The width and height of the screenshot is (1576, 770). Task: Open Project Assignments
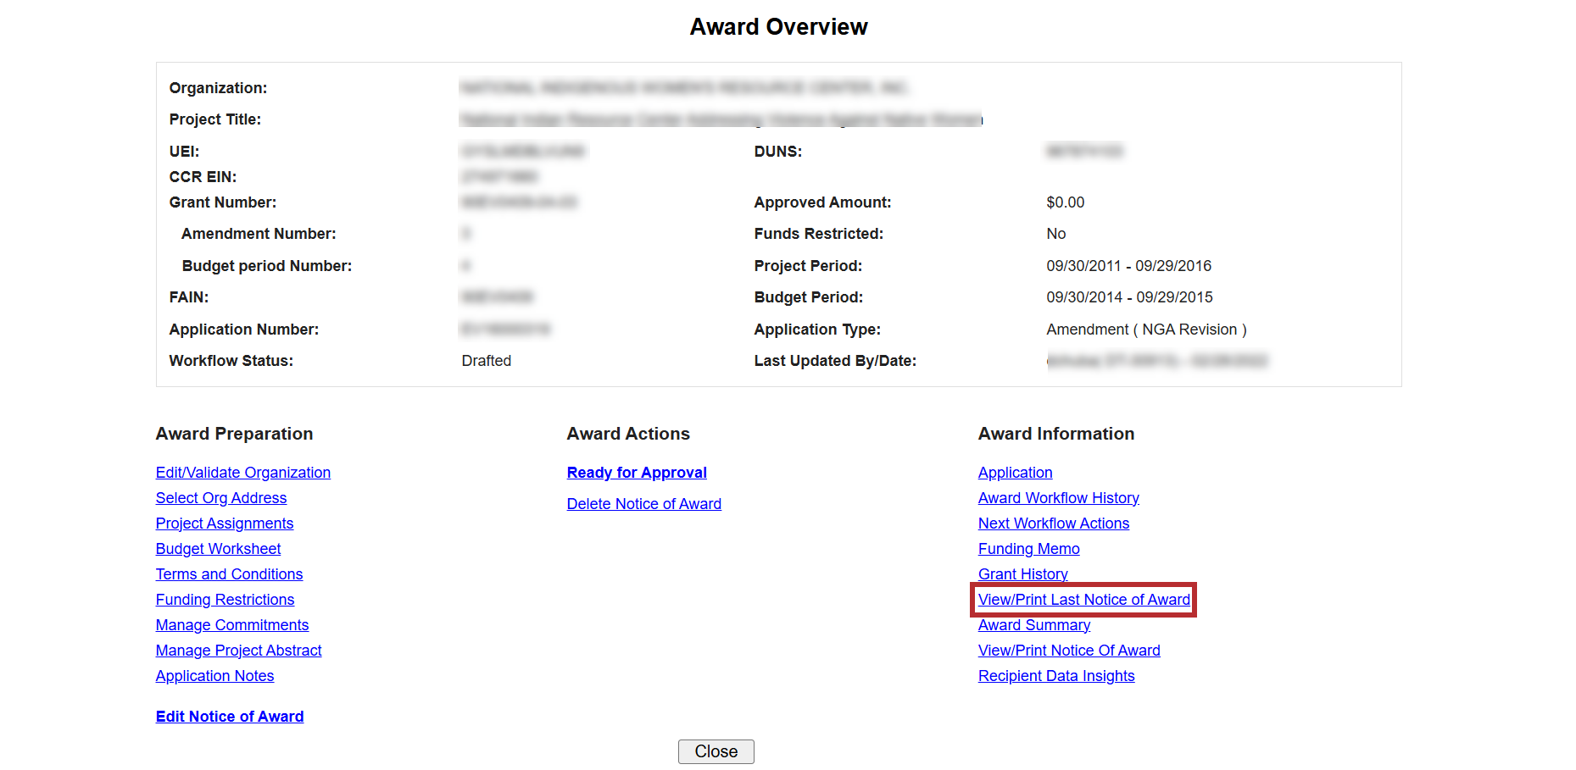[224, 523]
